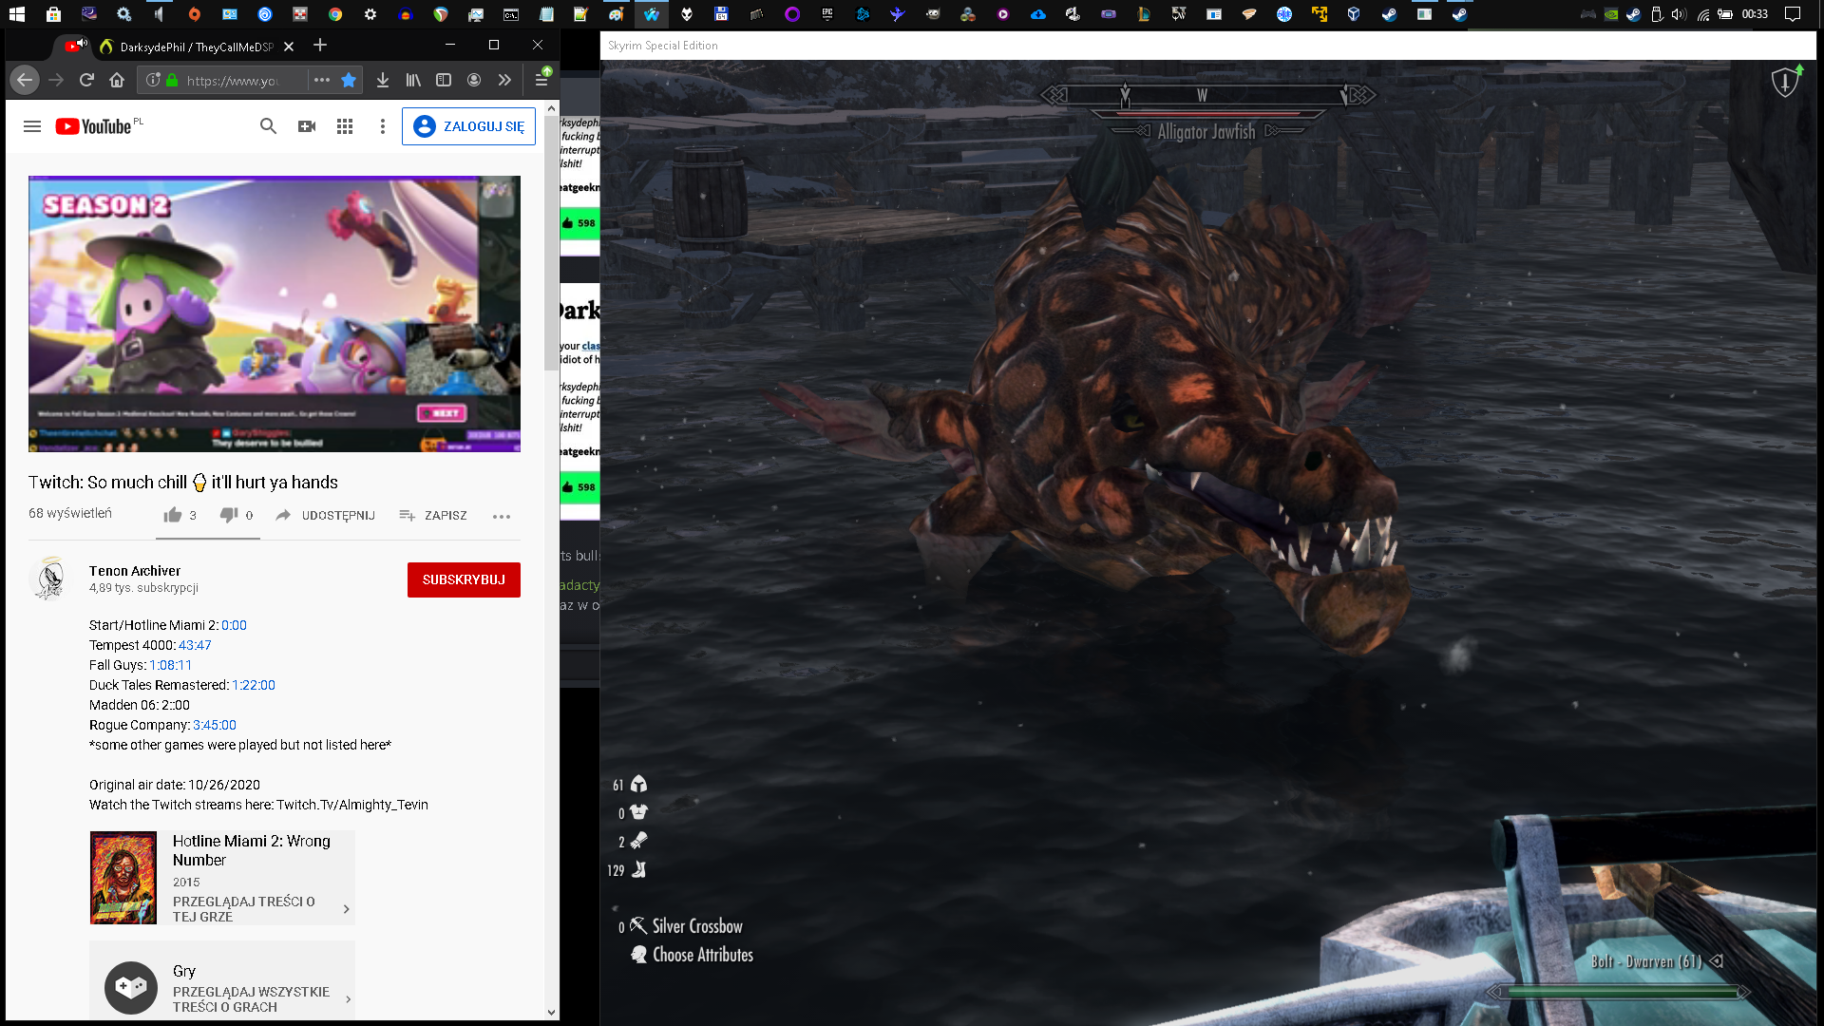Open the Tenon Archiver channel avatar
The height and width of the screenshot is (1026, 1824).
(50, 579)
